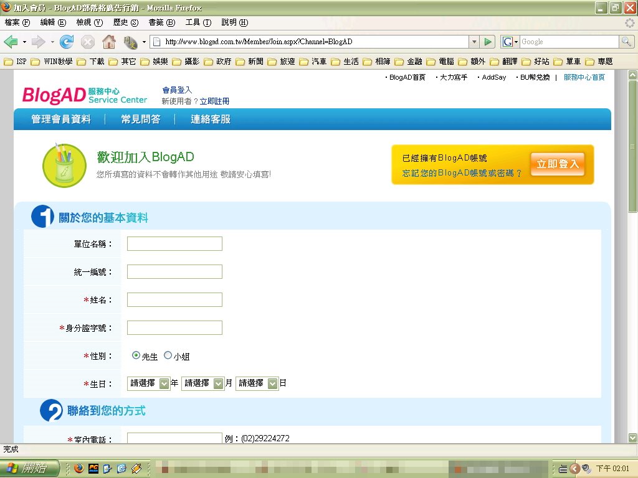This screenshot has width=638, height=478.
Task: Open the 金融 bookmarks folder
Action: (x=409, y=62)
